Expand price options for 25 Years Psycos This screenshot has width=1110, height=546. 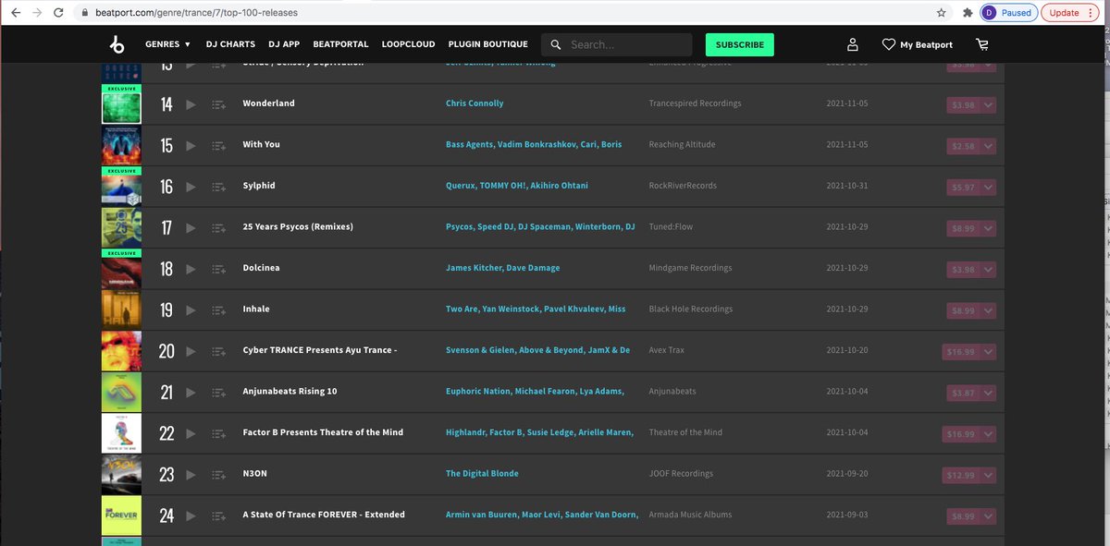click(989, 228)
